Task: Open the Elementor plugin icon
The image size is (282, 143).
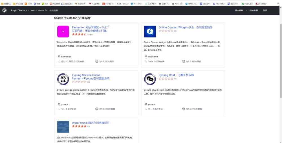Action: click(63, 32)
